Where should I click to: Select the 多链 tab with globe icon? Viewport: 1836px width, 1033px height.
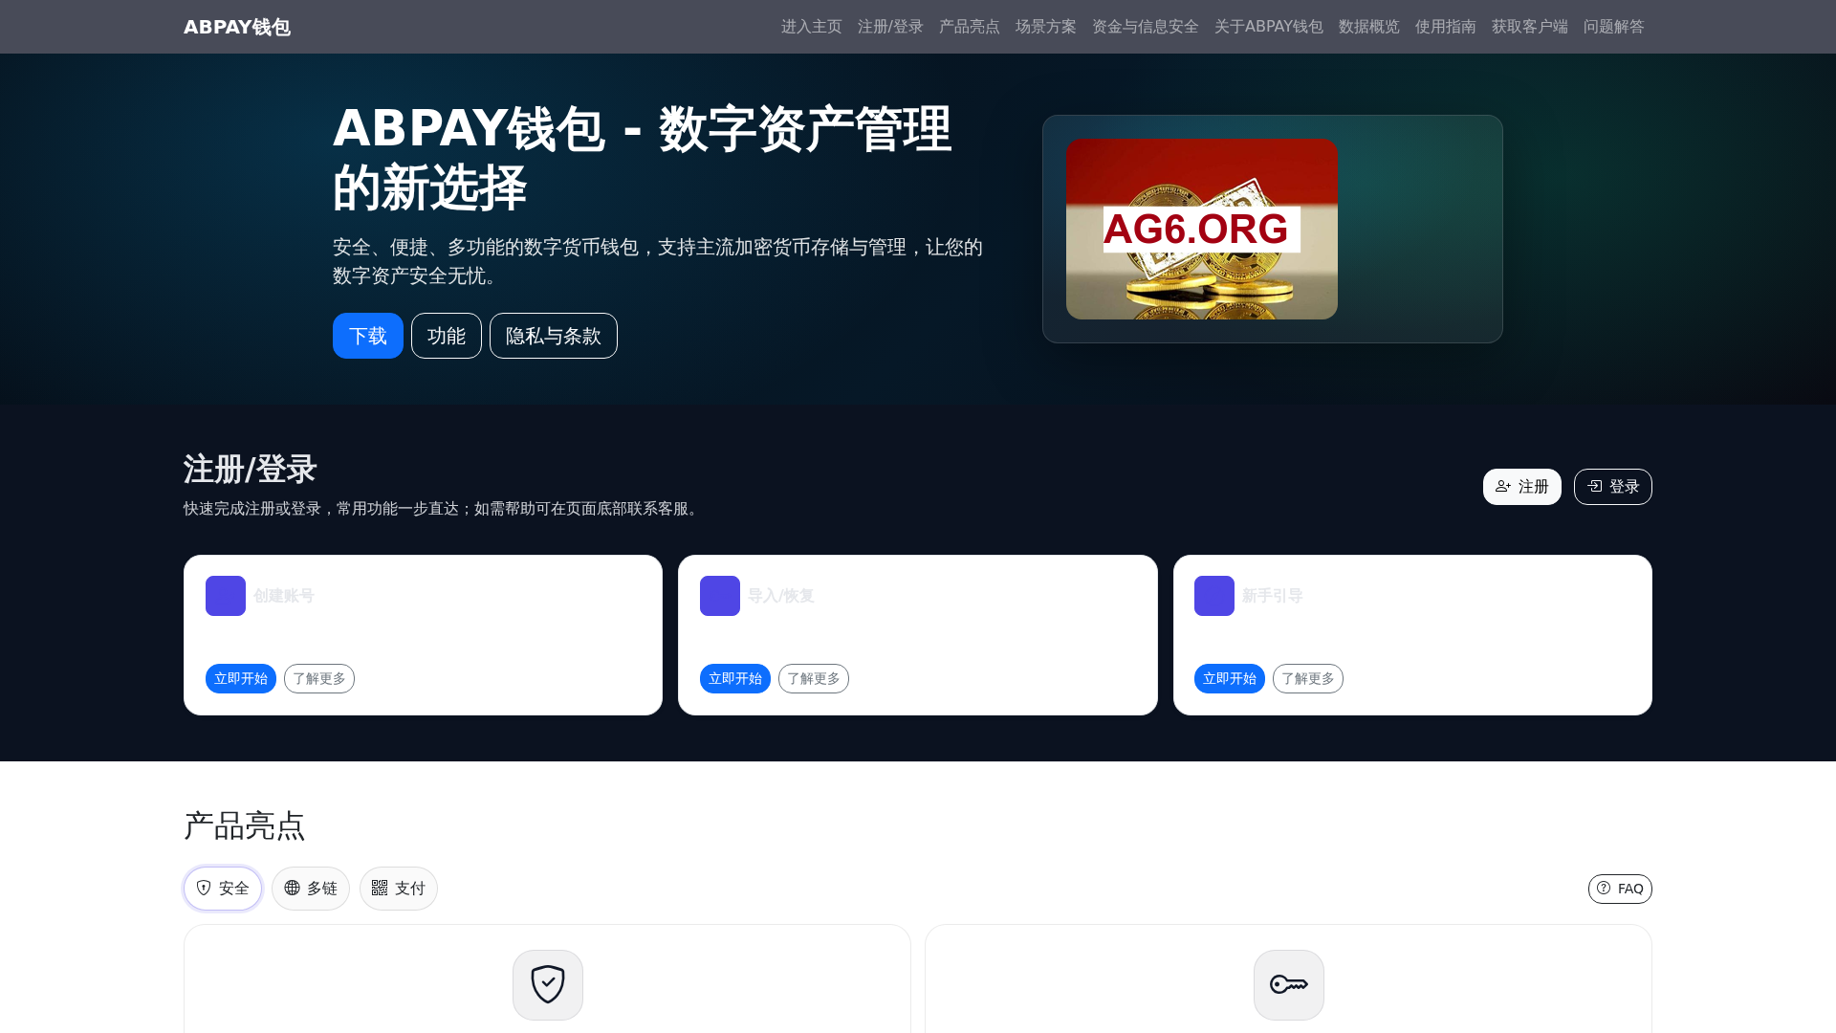click(311, 889)
